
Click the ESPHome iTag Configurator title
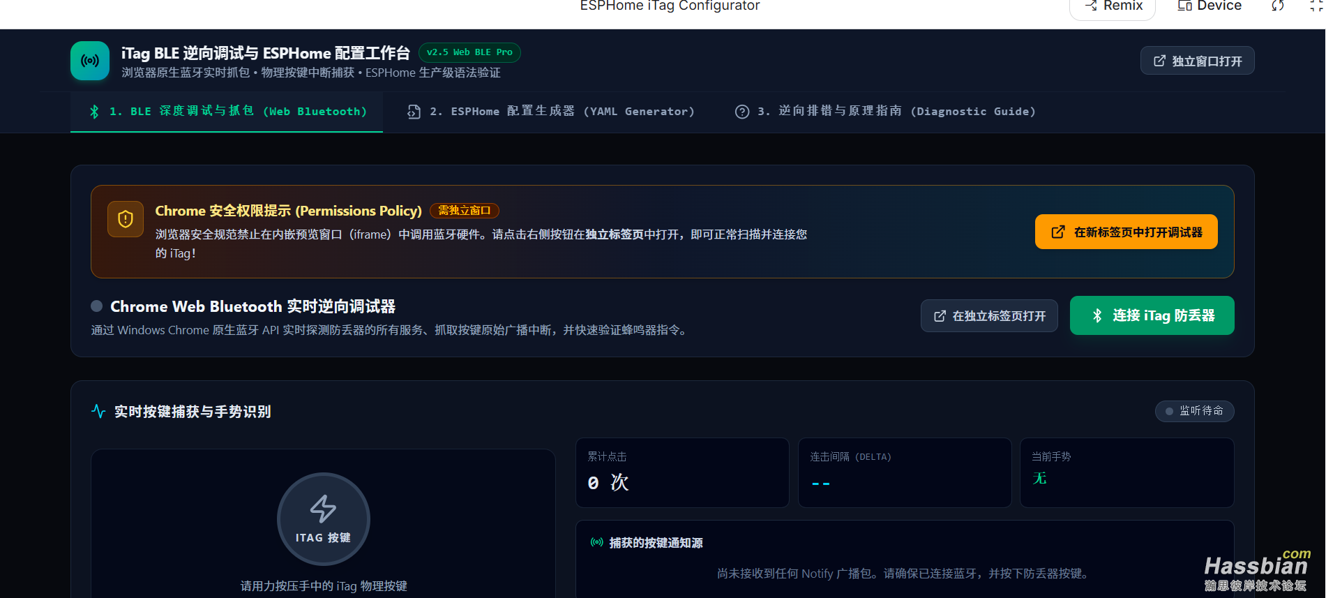click(x=670, y=6)
